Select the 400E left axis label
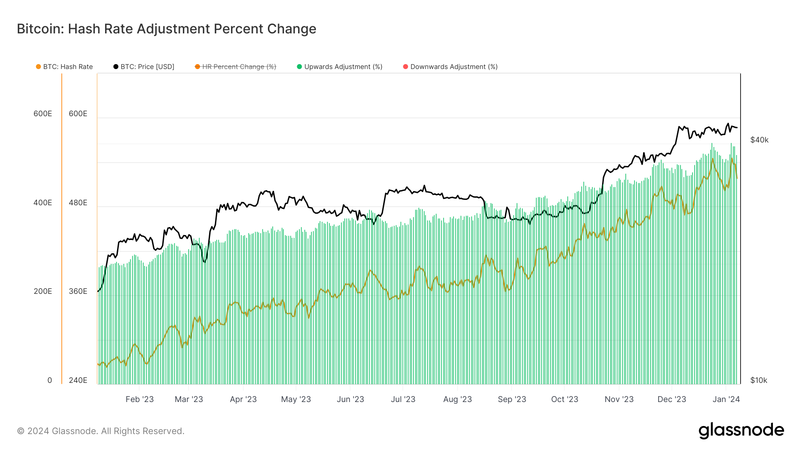Image resolution: width=801 pixels, height=451 pixels. tap(43, 203)
